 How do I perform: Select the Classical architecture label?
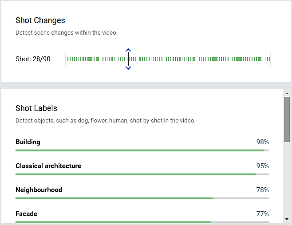[48, 166]
